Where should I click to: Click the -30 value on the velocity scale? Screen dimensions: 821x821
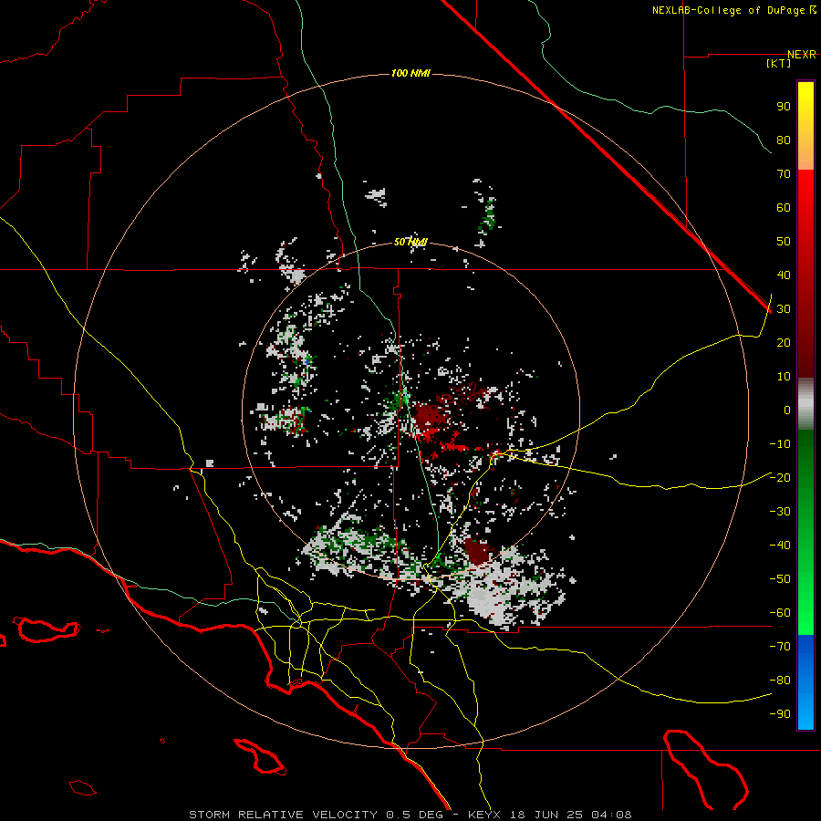click(780, 512)
